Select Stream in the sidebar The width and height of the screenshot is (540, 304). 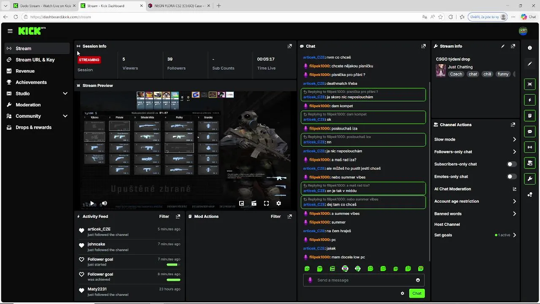pos(37,49)
